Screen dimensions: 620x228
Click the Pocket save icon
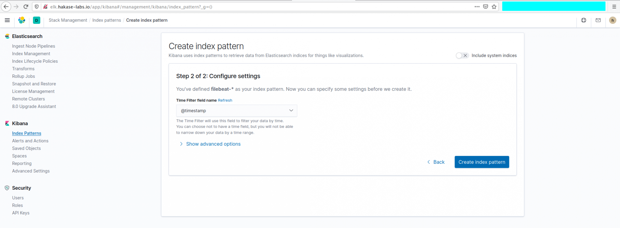point(486,6)
